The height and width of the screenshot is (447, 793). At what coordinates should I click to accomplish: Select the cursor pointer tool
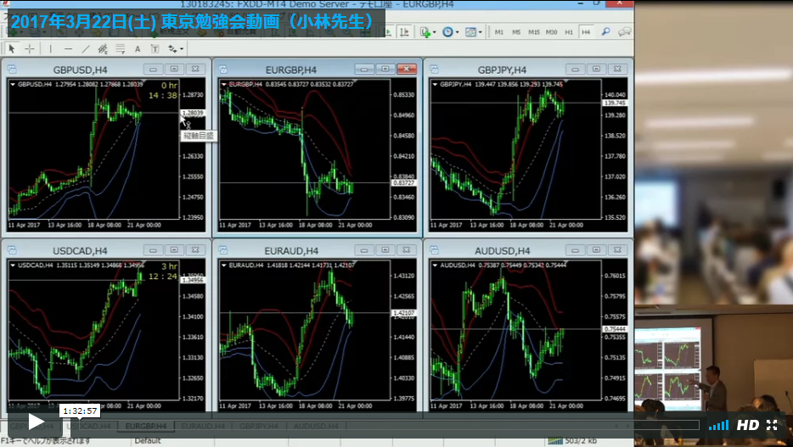coord(12,49)
